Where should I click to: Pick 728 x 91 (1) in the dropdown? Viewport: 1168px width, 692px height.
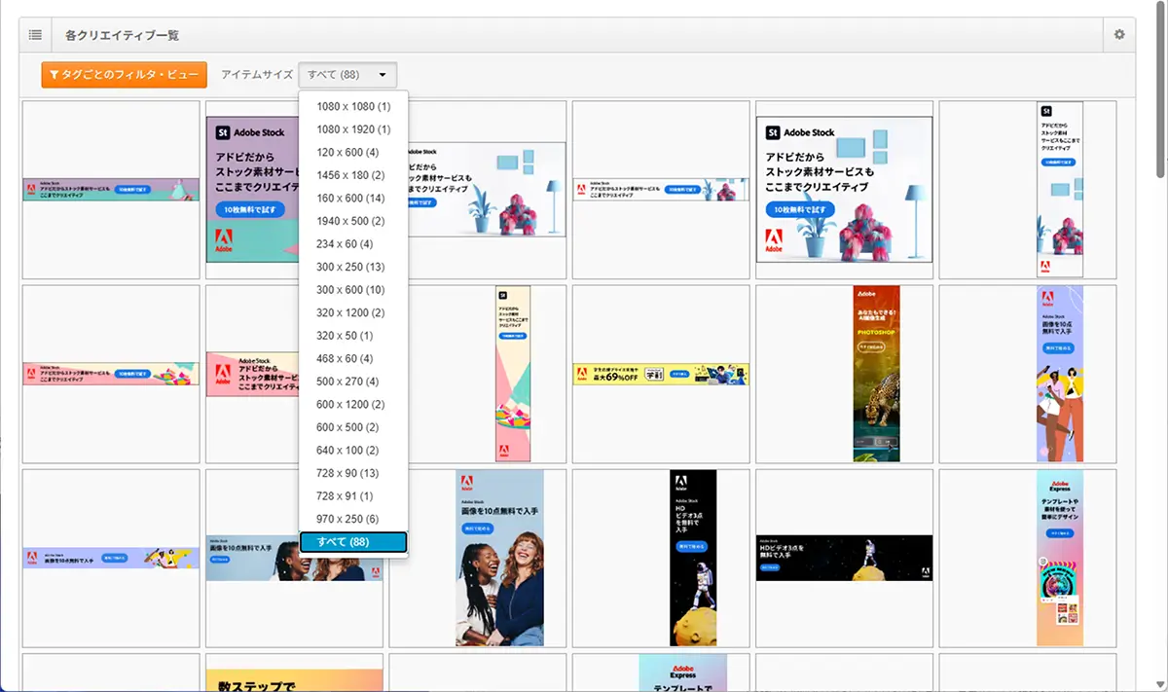tap(353, 495)
